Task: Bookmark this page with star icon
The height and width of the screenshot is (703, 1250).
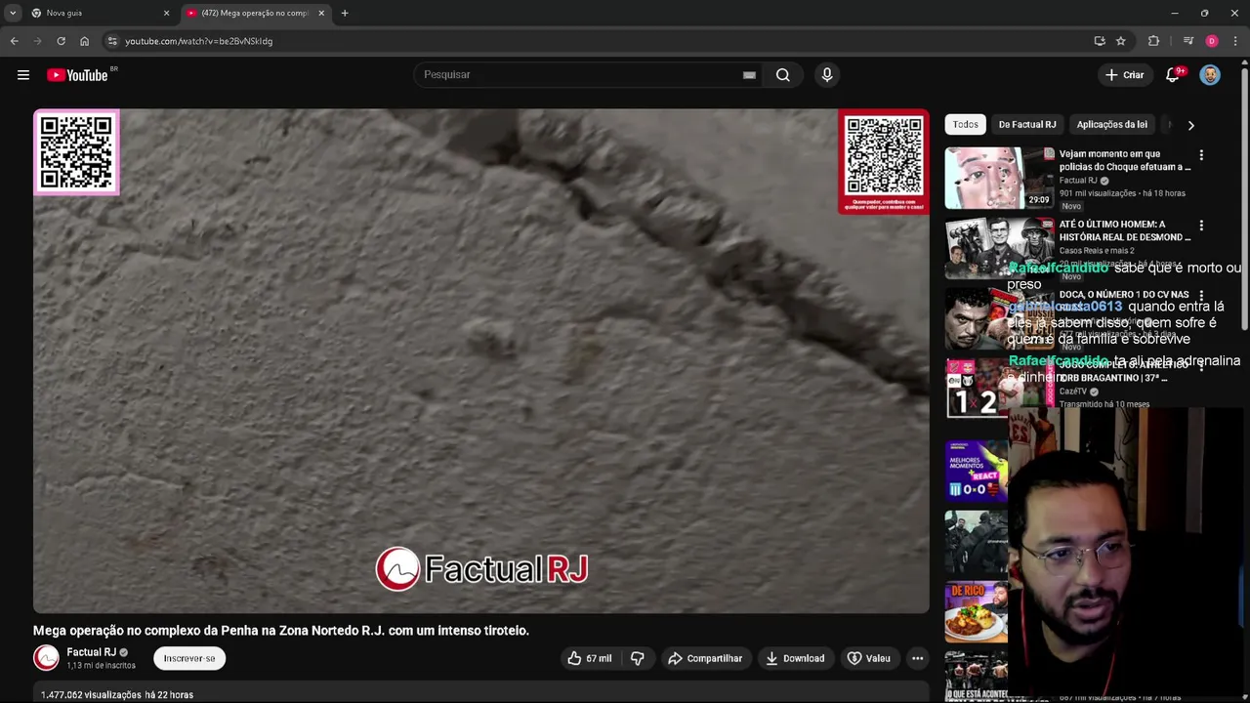Action: (1121, 41)
